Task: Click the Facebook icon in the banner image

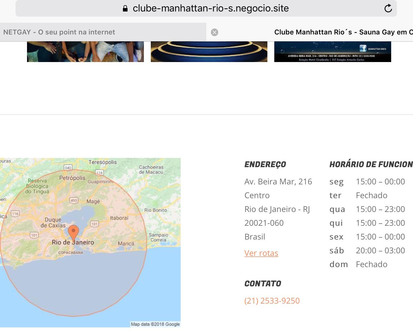Action: 363,48
